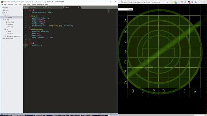207x116 pixels.
Task: Open the Selection menu
Action: point(10,5)
